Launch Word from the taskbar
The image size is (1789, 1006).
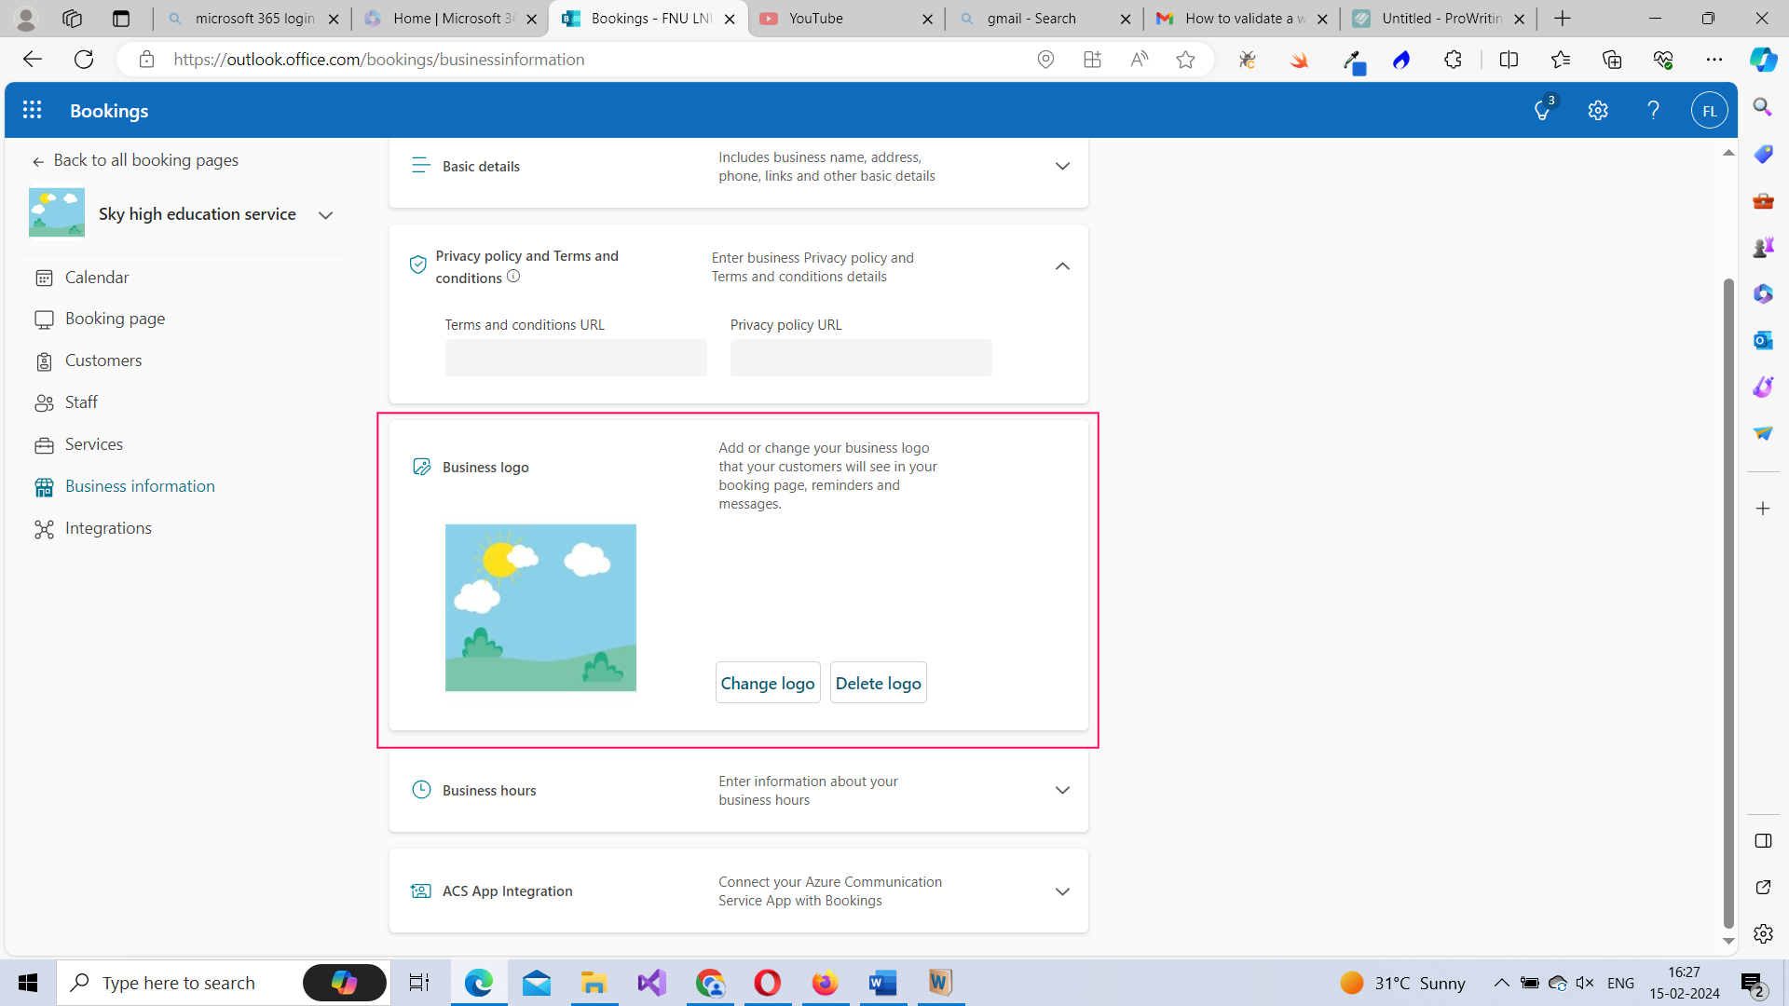click(x=882, y=983)
